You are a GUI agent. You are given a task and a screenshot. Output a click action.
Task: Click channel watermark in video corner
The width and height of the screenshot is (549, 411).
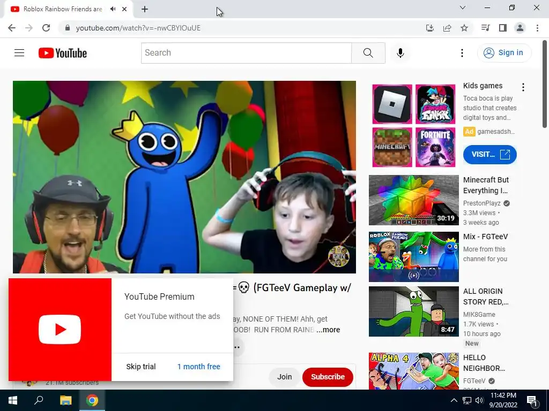pos(338,256)
